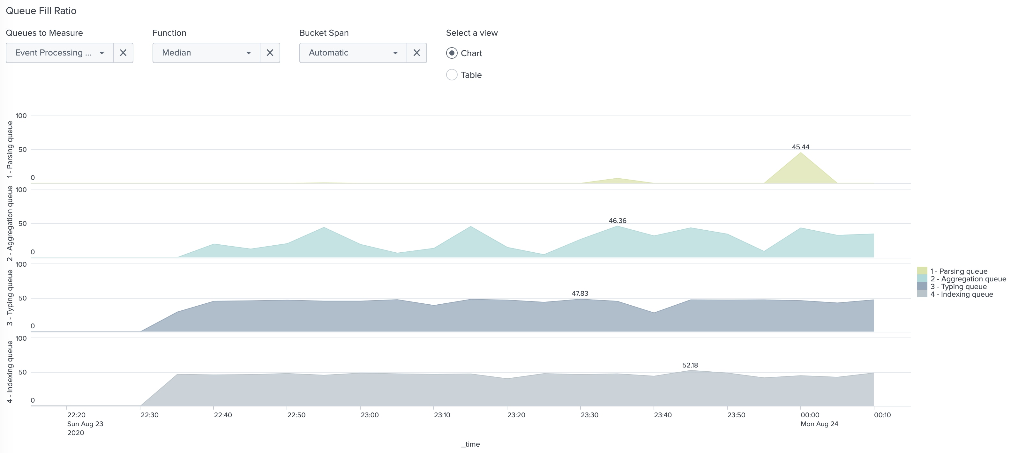Screen dimensions: 1011x453
Task: Click the '4 - Indexing queue' y-axis title
Action: coord(10,371)
